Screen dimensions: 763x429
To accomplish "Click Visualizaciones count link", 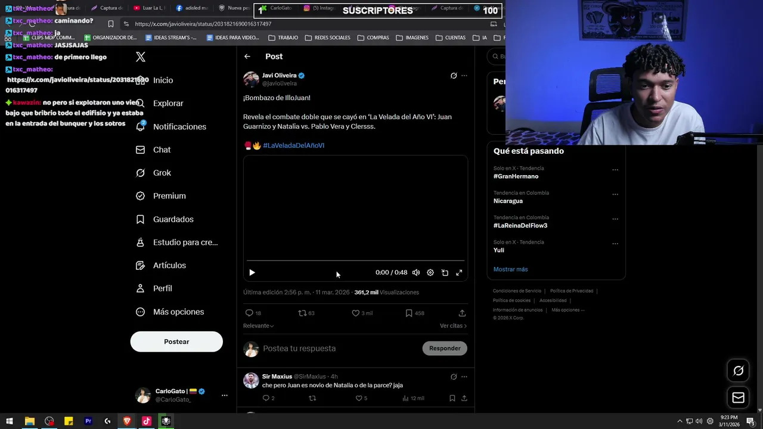I will [386, 293].
